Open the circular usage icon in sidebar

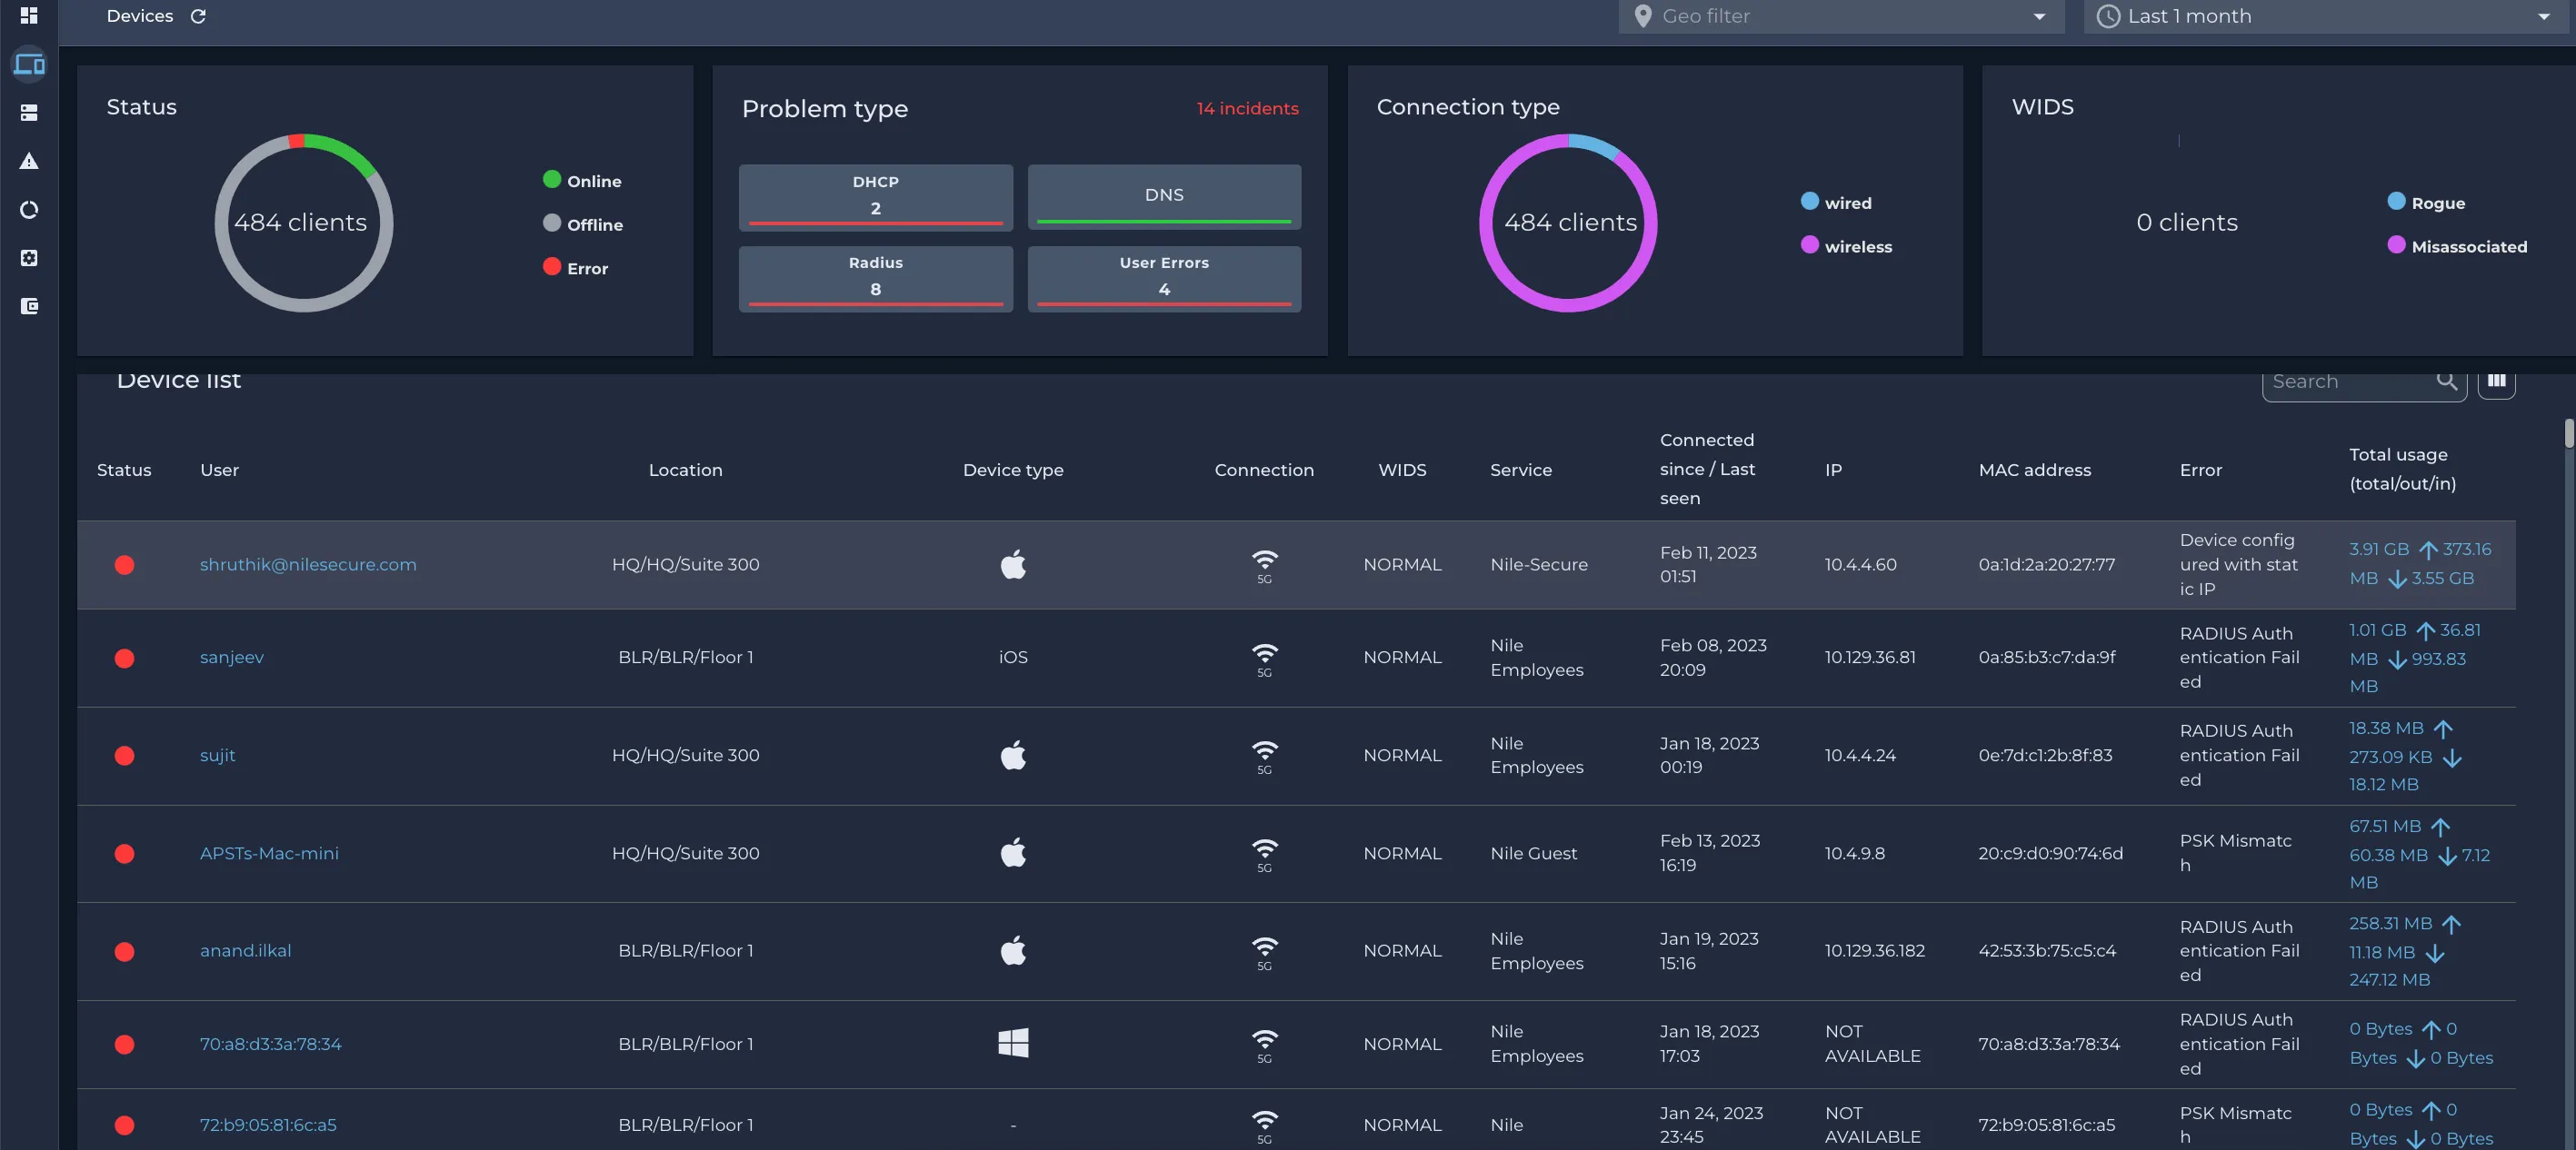29,210
